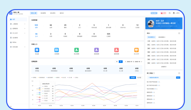Toggle recruitment trend to 周 weekly view
Screen dimensions: 191x110
pyautogui.click(x=117, y=62)
